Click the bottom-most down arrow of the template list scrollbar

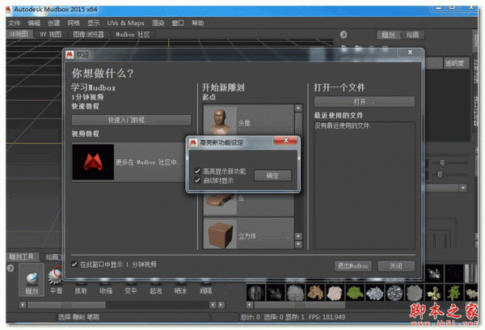[298, 244]
